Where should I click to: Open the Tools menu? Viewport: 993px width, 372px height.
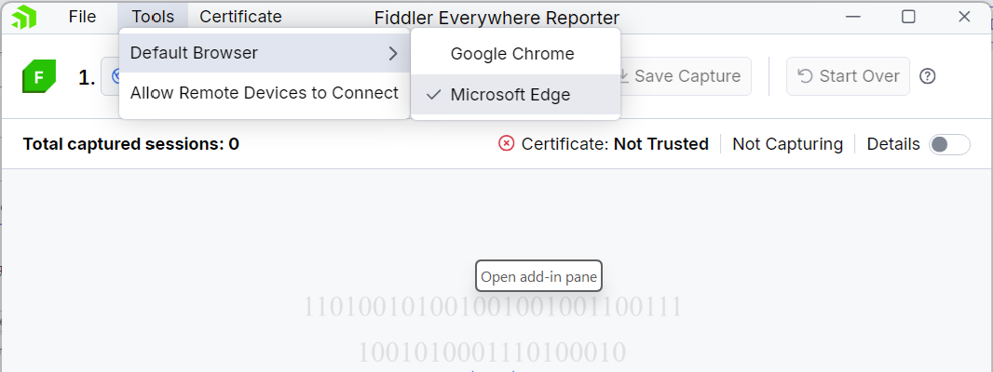point(153,17)
